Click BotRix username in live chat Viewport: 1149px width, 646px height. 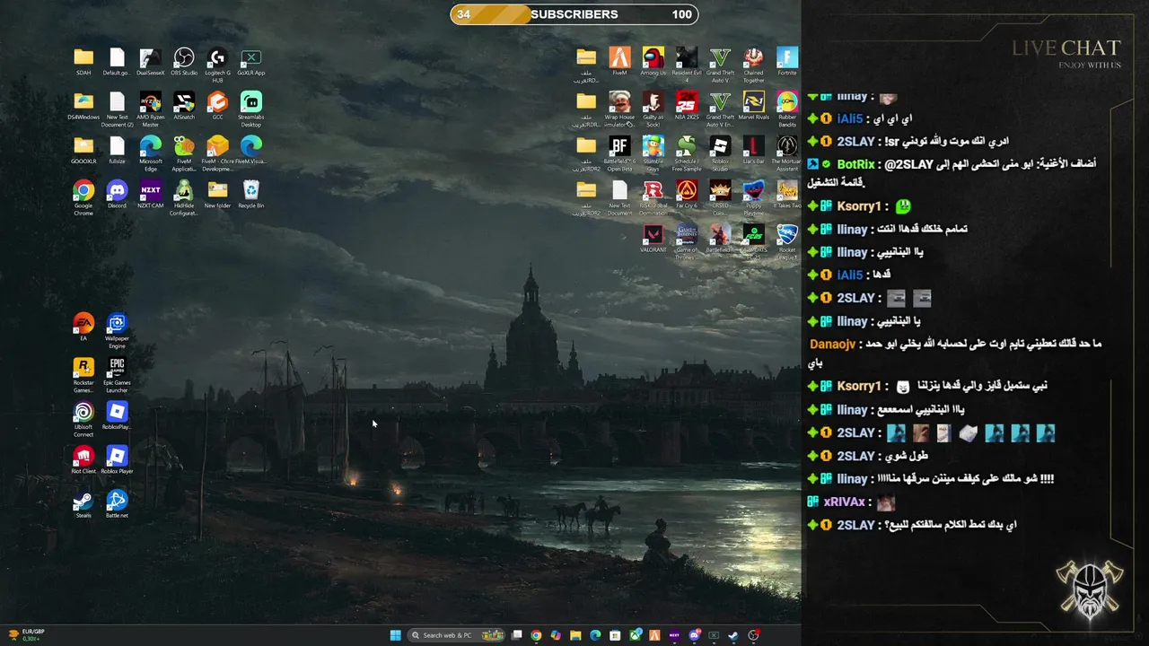pyautogui.click(x=855, y=164)
